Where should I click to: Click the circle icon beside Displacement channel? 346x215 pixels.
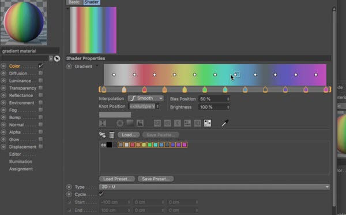[3, 147]
